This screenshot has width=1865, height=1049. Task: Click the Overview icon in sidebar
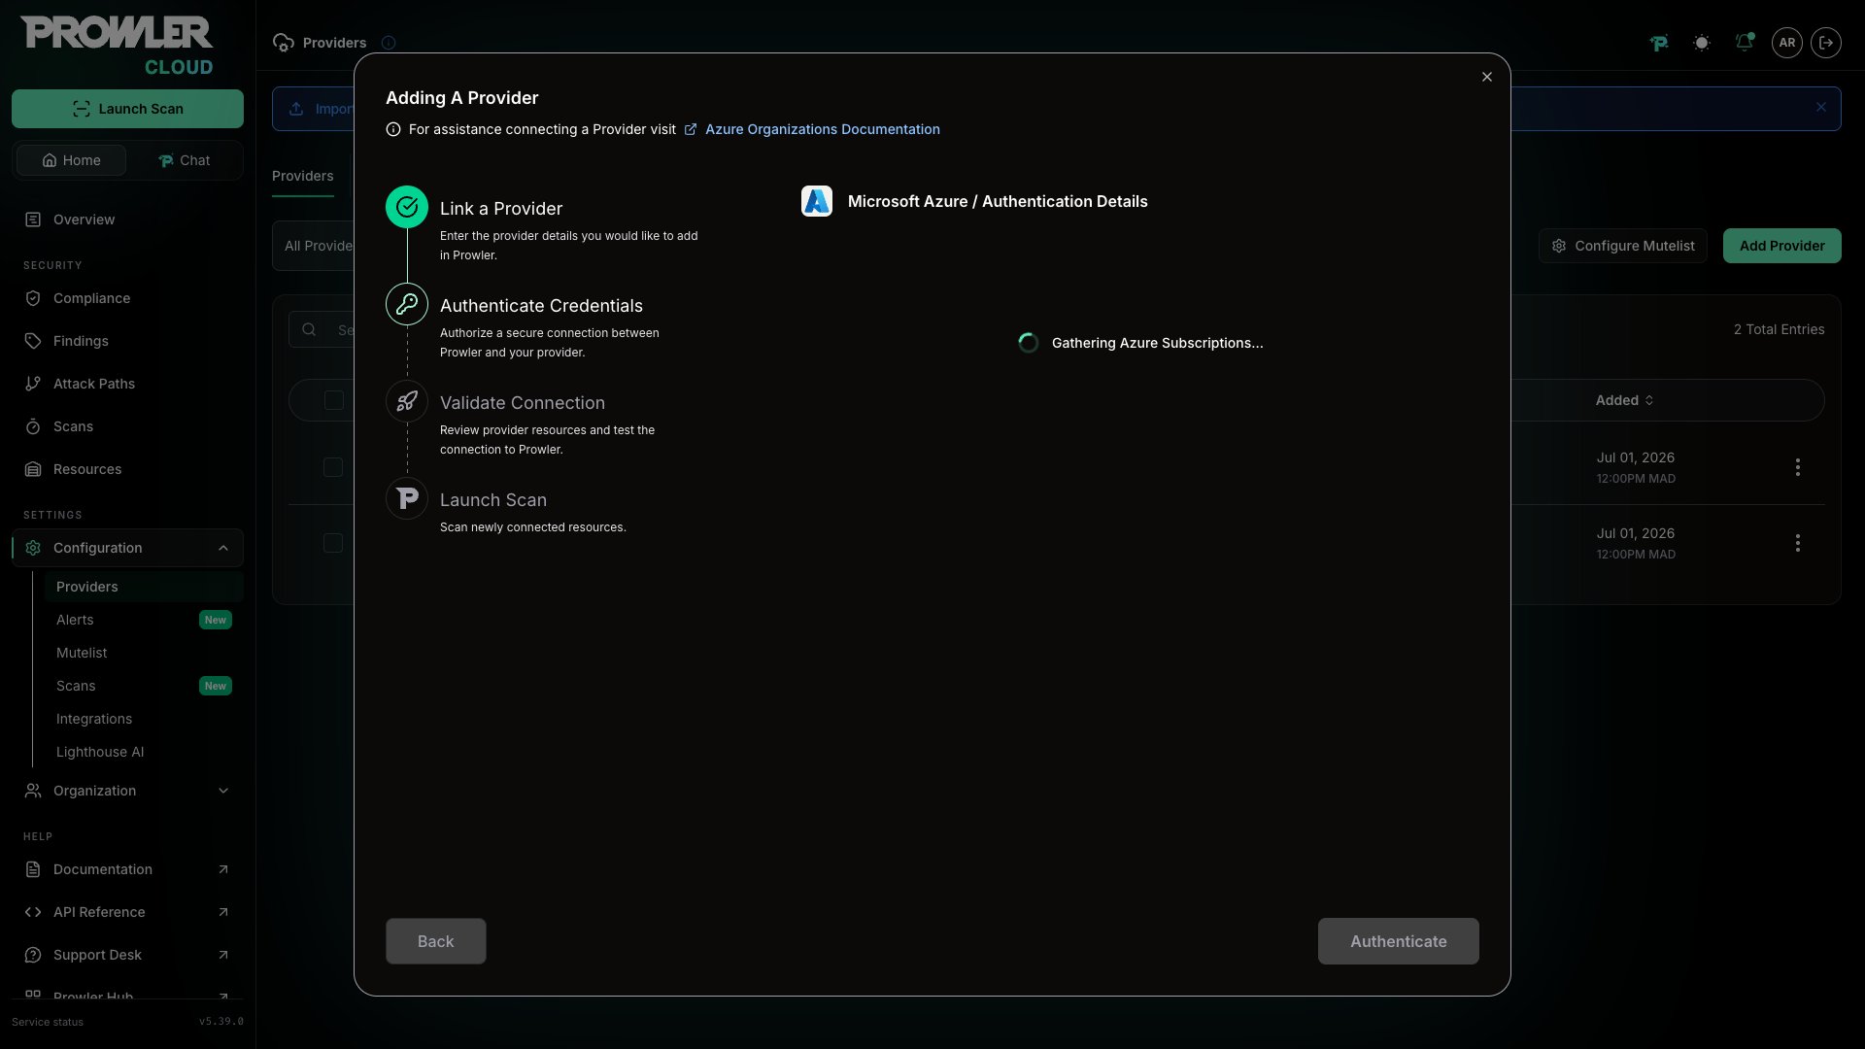[33, 220]
